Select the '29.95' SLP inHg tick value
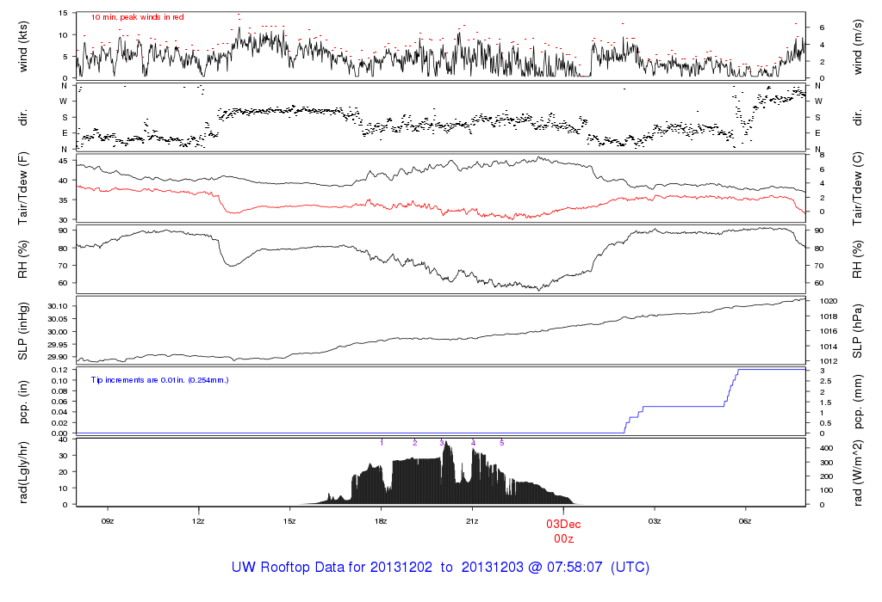The height and width of the screenshot is (602, 882). [x=58, y=345]
